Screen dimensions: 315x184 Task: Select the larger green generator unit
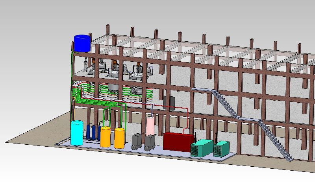202,148
